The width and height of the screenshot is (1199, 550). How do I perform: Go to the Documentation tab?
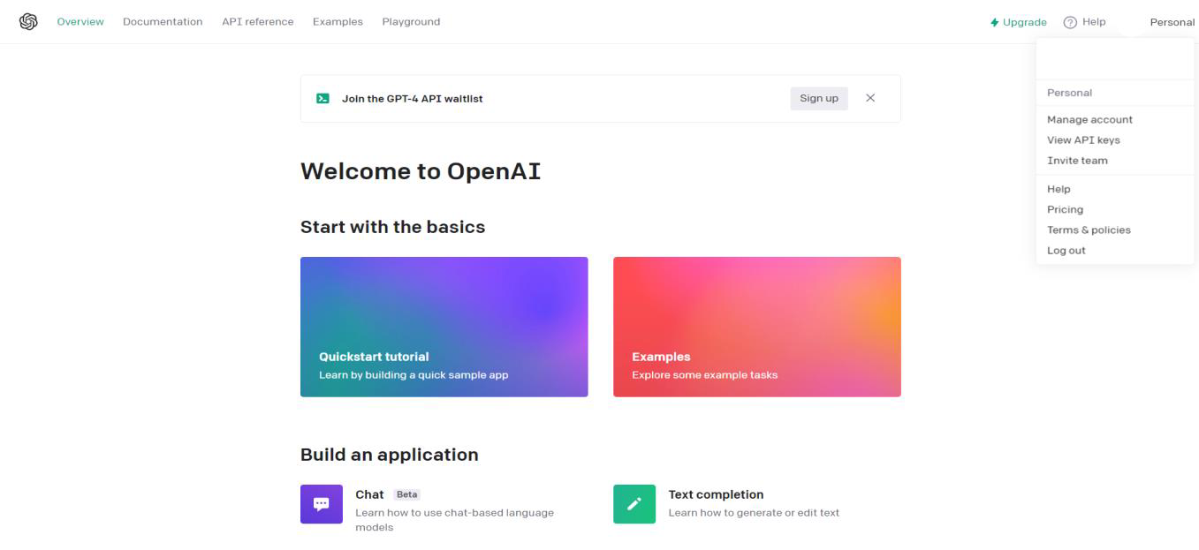(163, 21)
